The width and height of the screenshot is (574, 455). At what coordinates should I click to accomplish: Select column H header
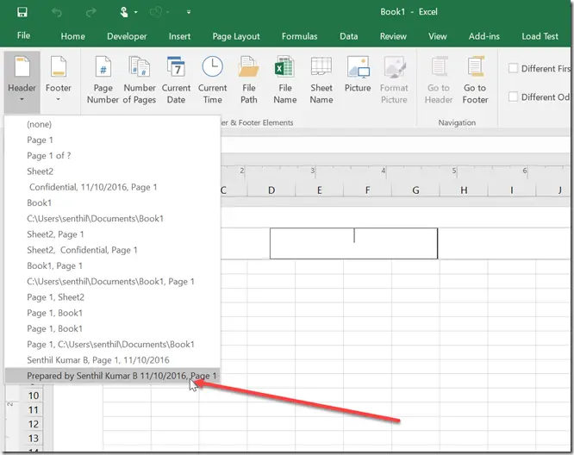pos(464,190)
